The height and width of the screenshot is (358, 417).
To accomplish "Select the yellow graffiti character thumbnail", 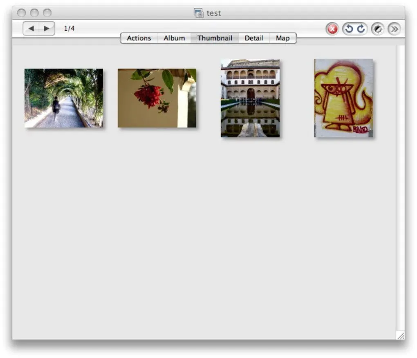I will pos(343,98).
